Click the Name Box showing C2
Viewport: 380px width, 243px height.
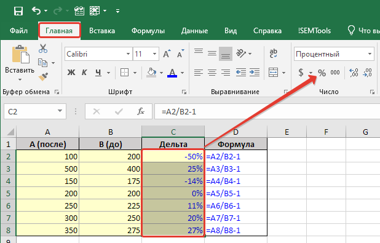click(35, 111)
